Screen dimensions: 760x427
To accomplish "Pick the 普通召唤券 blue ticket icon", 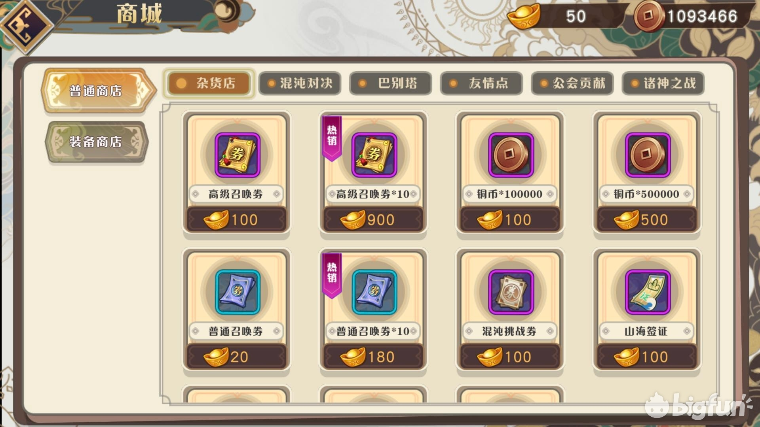I will click(x=237, y=292).
